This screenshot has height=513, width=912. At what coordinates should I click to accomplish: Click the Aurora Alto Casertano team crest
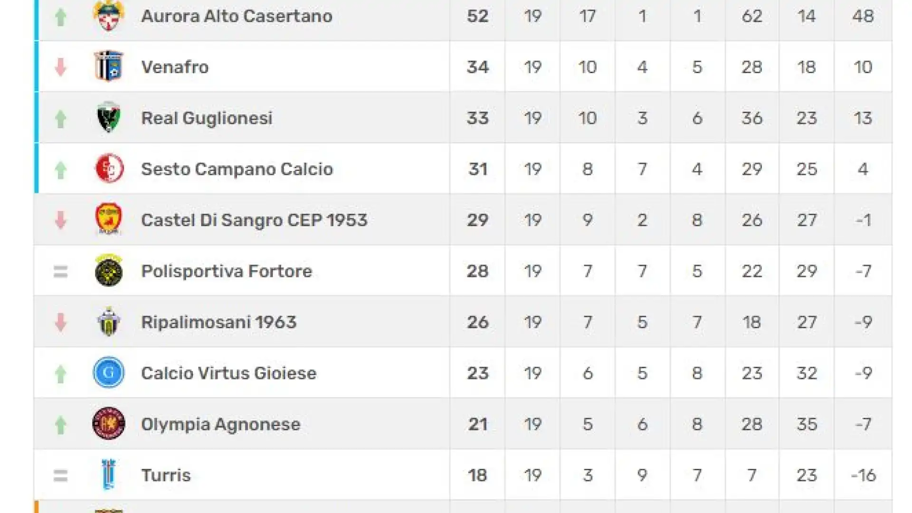(x=109, y=15)
